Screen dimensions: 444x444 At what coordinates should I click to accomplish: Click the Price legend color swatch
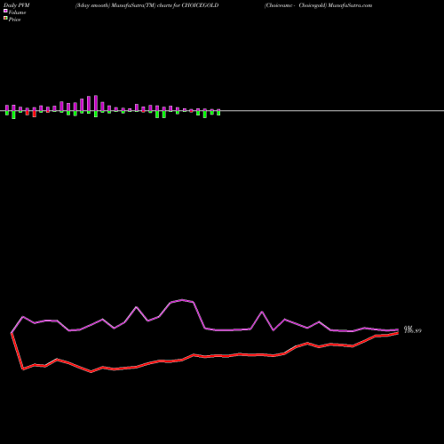[5, 19]
